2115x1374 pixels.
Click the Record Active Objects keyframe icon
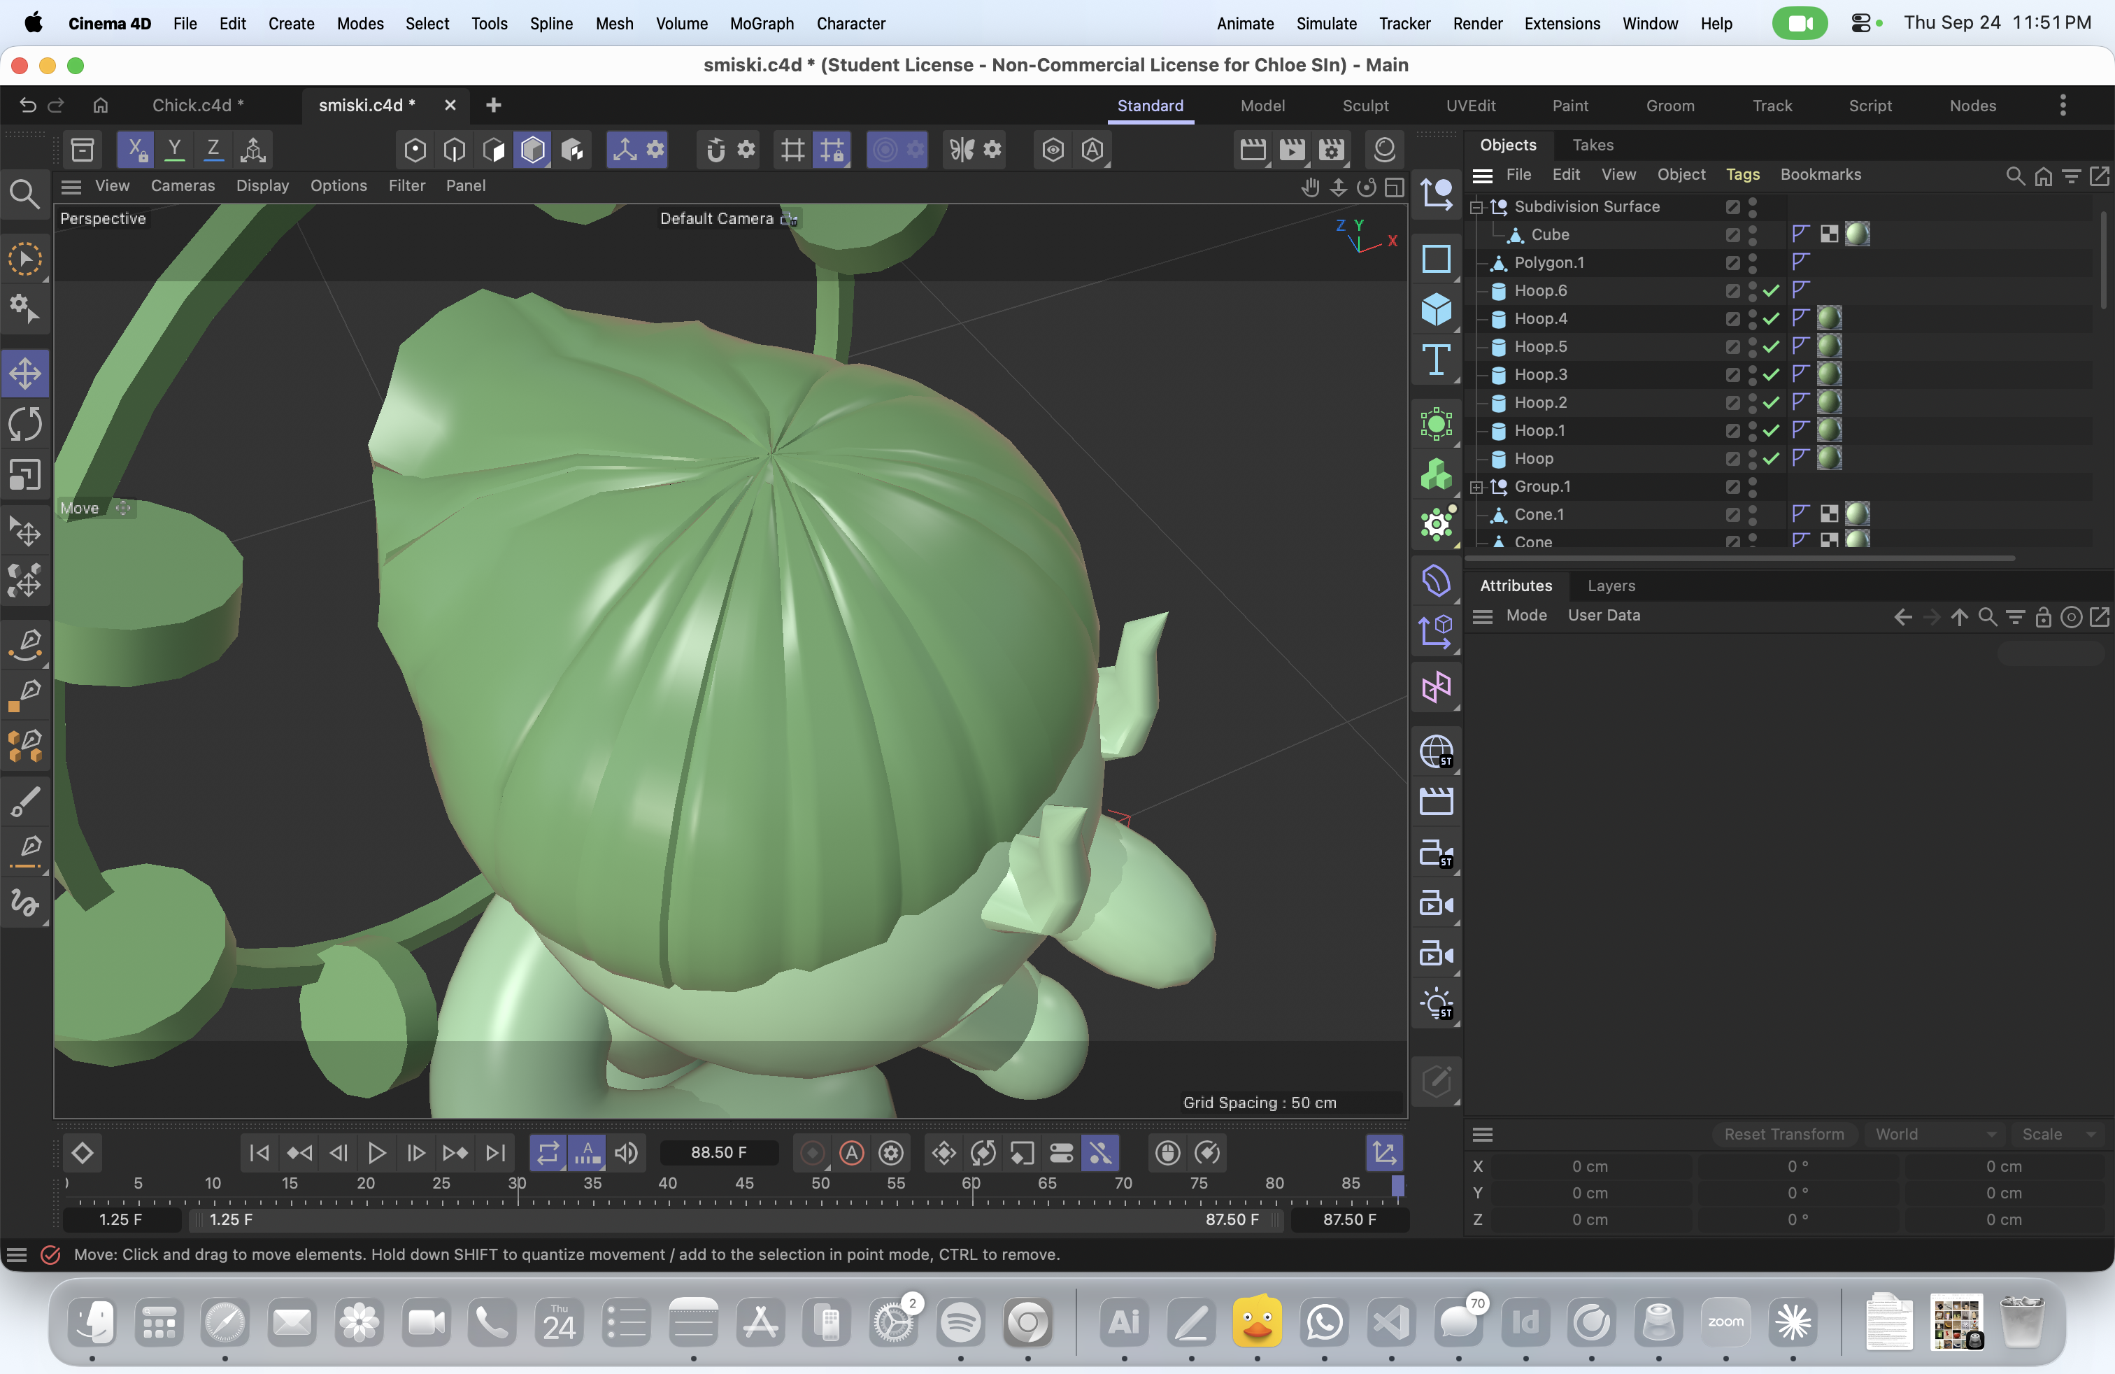pyautogui.click(x=811, y=1153)
